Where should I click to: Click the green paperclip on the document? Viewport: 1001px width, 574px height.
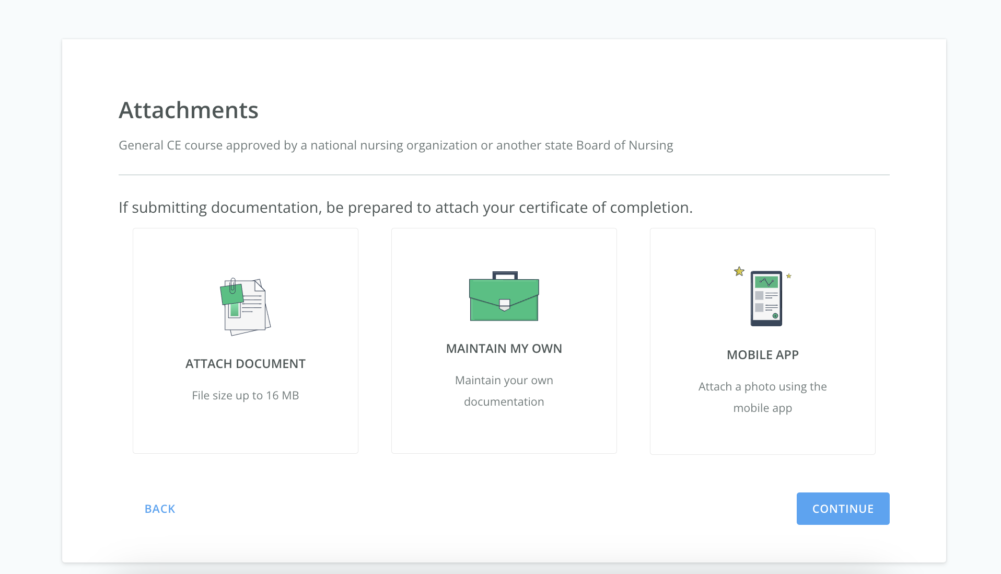click(233, 286)
